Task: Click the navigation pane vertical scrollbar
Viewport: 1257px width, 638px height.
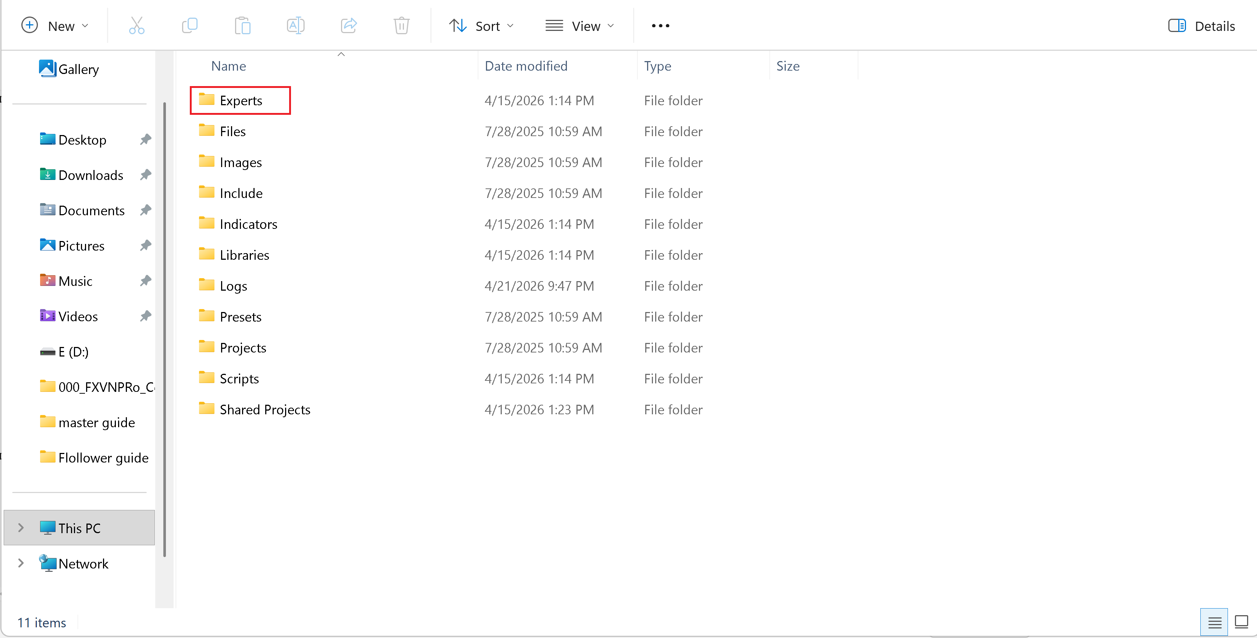Action: 164,330
